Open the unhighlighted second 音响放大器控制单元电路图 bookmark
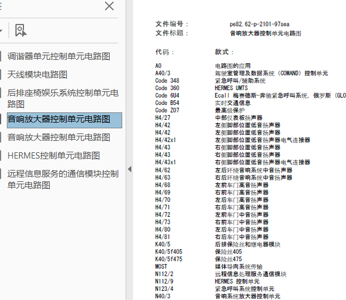346x300 pixels. [x=59, y=137]
